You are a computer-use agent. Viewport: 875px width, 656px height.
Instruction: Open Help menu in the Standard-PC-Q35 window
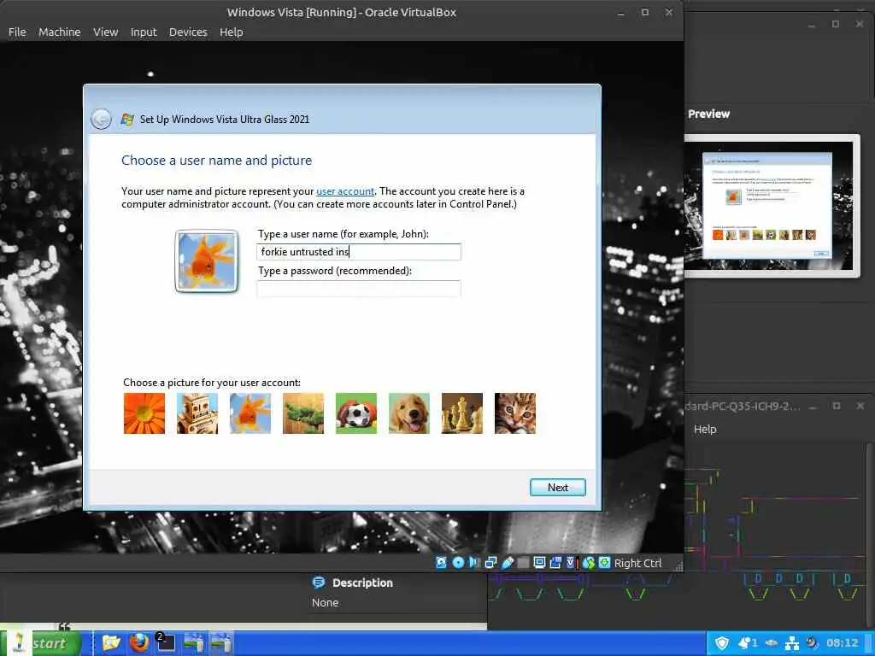point(705,429)
